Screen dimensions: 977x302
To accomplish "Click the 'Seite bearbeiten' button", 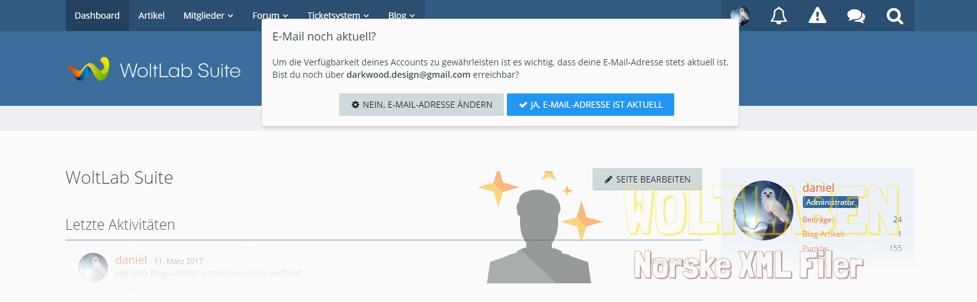I will 647,179.
